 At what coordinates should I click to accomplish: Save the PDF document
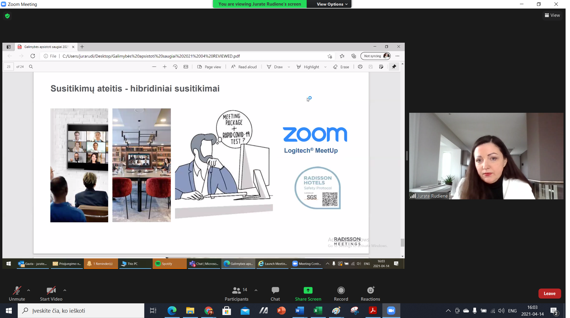click(371, 67)
